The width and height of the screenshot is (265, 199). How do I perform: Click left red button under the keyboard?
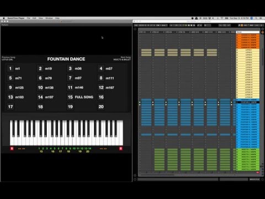[x=12, y=149]
